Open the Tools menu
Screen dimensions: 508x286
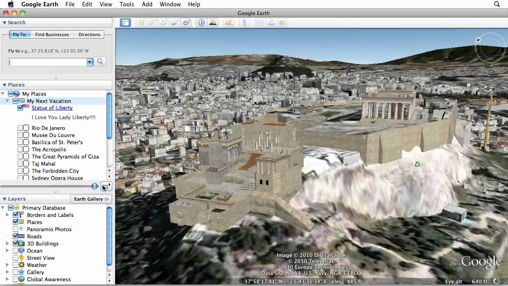[x=127, y=4]
